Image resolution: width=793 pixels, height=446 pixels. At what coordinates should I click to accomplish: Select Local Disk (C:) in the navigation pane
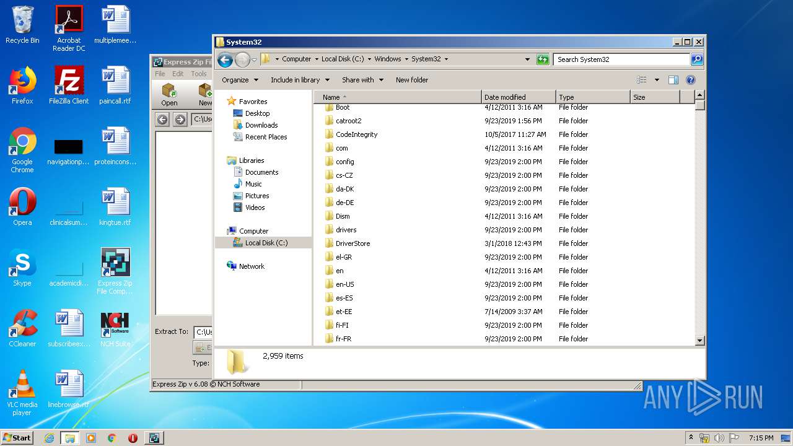[266, 243]
